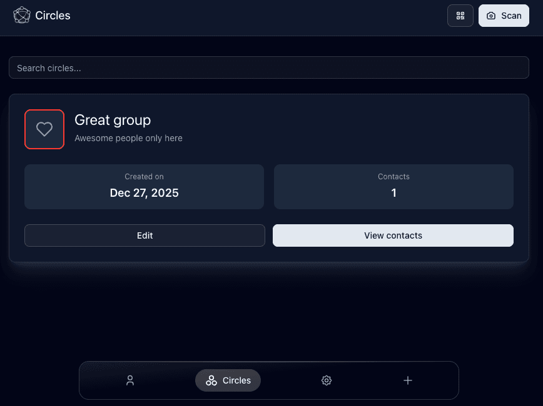
Task: Open View contacts for Great group
Action: (393, 235)
